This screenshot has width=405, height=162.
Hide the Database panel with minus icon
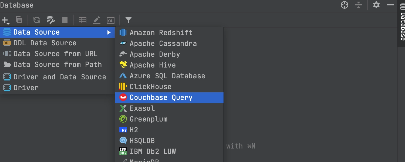390,5
